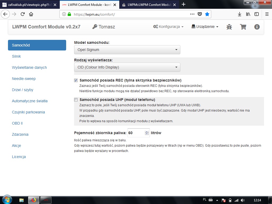Viewport: 272px width, 204px height.
Task: Click the bug report icon in navbar
Action: pos(229,27)
